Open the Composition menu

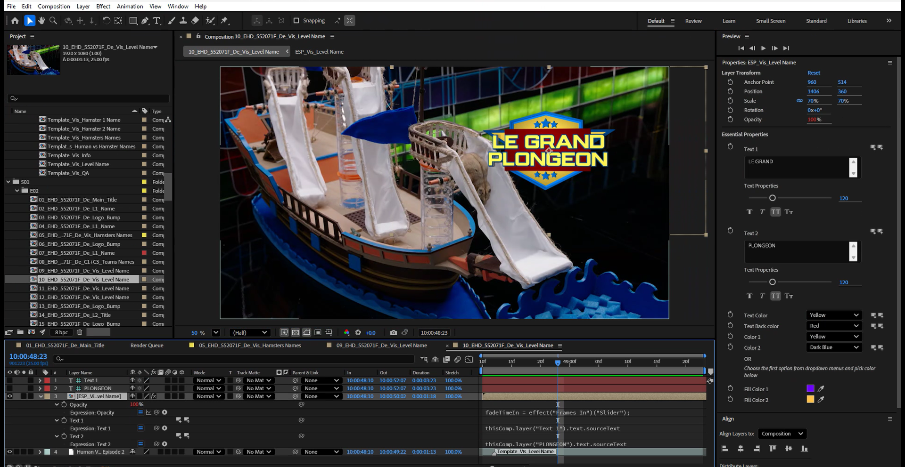point(54,6)
